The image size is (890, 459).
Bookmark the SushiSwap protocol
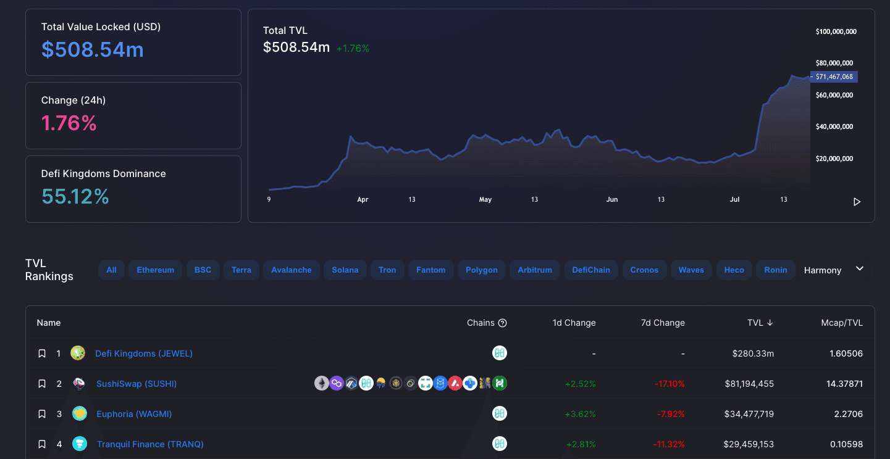(42, 384)
